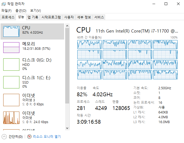This screenshot has height=143, width=184.
Task: Click the 11th Gen Intel Core i7-11700 name
Action: click(137, 31)
